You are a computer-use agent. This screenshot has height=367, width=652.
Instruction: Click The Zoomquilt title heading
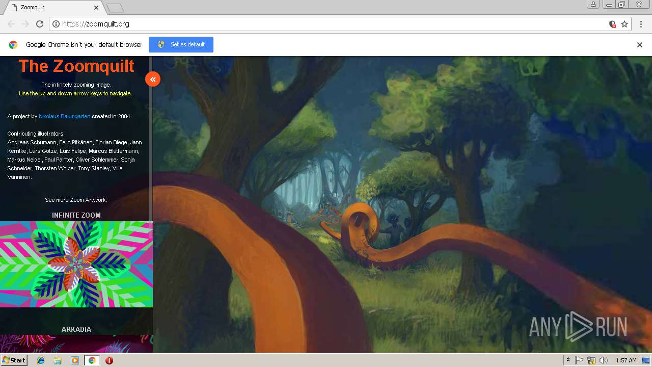[76, 66]
